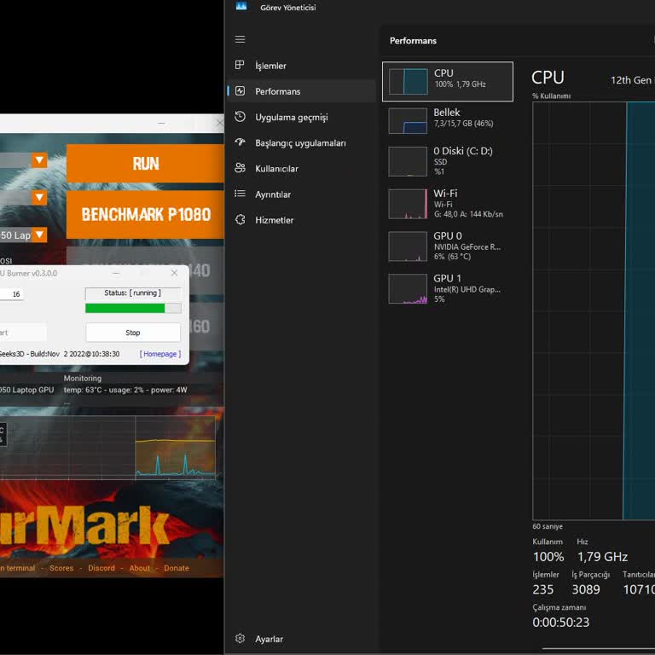The image size is (655, 655).
Task: Click the Başlangıç uygulamaları gauge icon
Action: pyautogui.click(x=240, y=142)
